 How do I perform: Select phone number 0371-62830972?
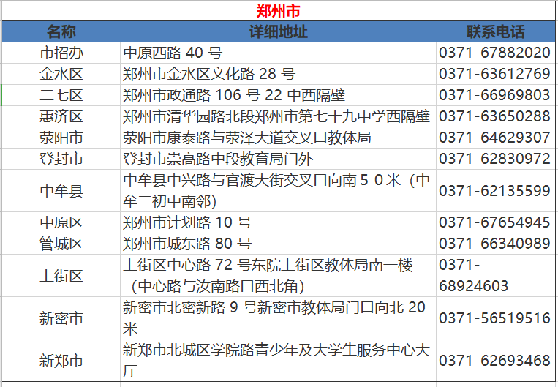pyautogui.click(x=496, y=159)
